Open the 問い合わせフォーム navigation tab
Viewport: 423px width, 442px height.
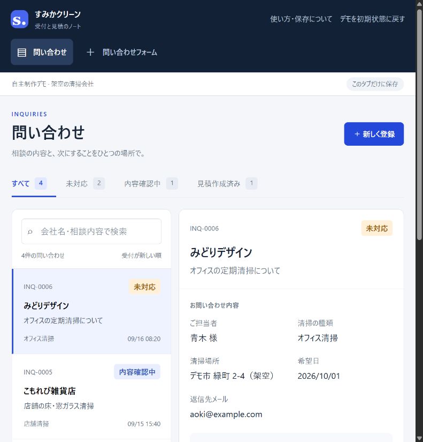[122, 52]
